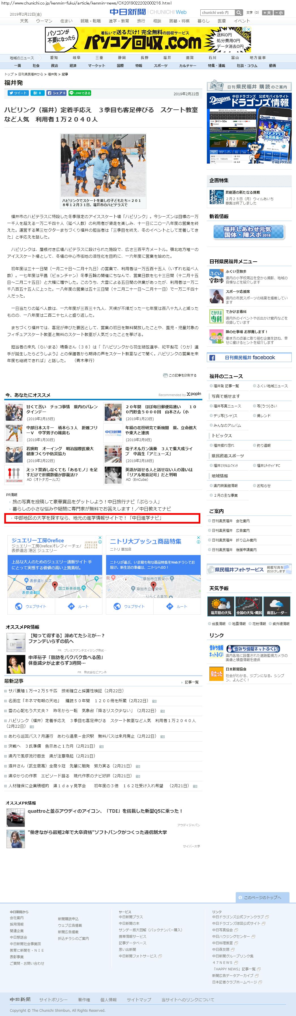Image resolution: width=296 pixels, height=1016 pixels.
Task: Click the このページのトップへ button
Action: pos(263,897)
